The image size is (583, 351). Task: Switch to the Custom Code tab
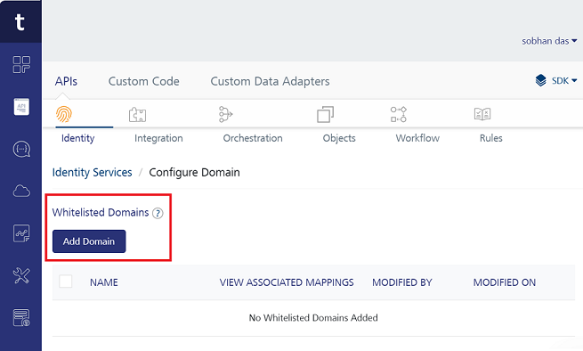click(144, 81)
